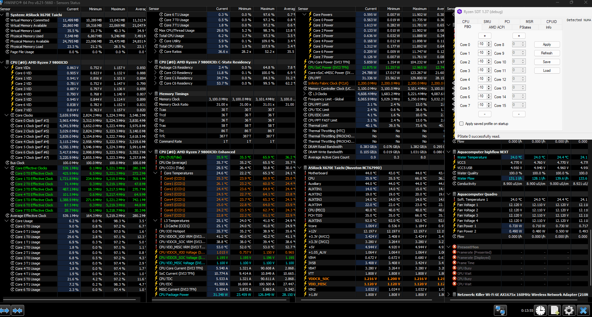Click the lightning icon beside VDDCR_SOC
Viewport: 592px width, 317px height.
(x=305, y=279)
